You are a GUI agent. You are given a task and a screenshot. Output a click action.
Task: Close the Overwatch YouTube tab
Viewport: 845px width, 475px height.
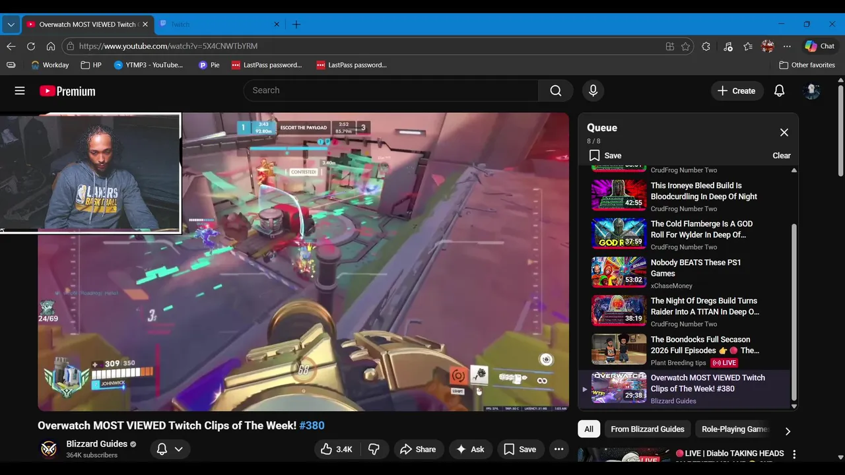[145, 24]
